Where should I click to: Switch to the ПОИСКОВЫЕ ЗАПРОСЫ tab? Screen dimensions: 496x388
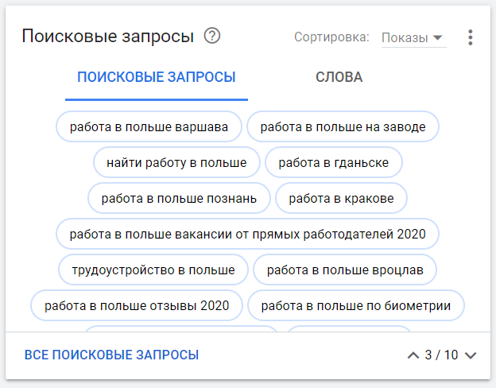coord(157,77)
